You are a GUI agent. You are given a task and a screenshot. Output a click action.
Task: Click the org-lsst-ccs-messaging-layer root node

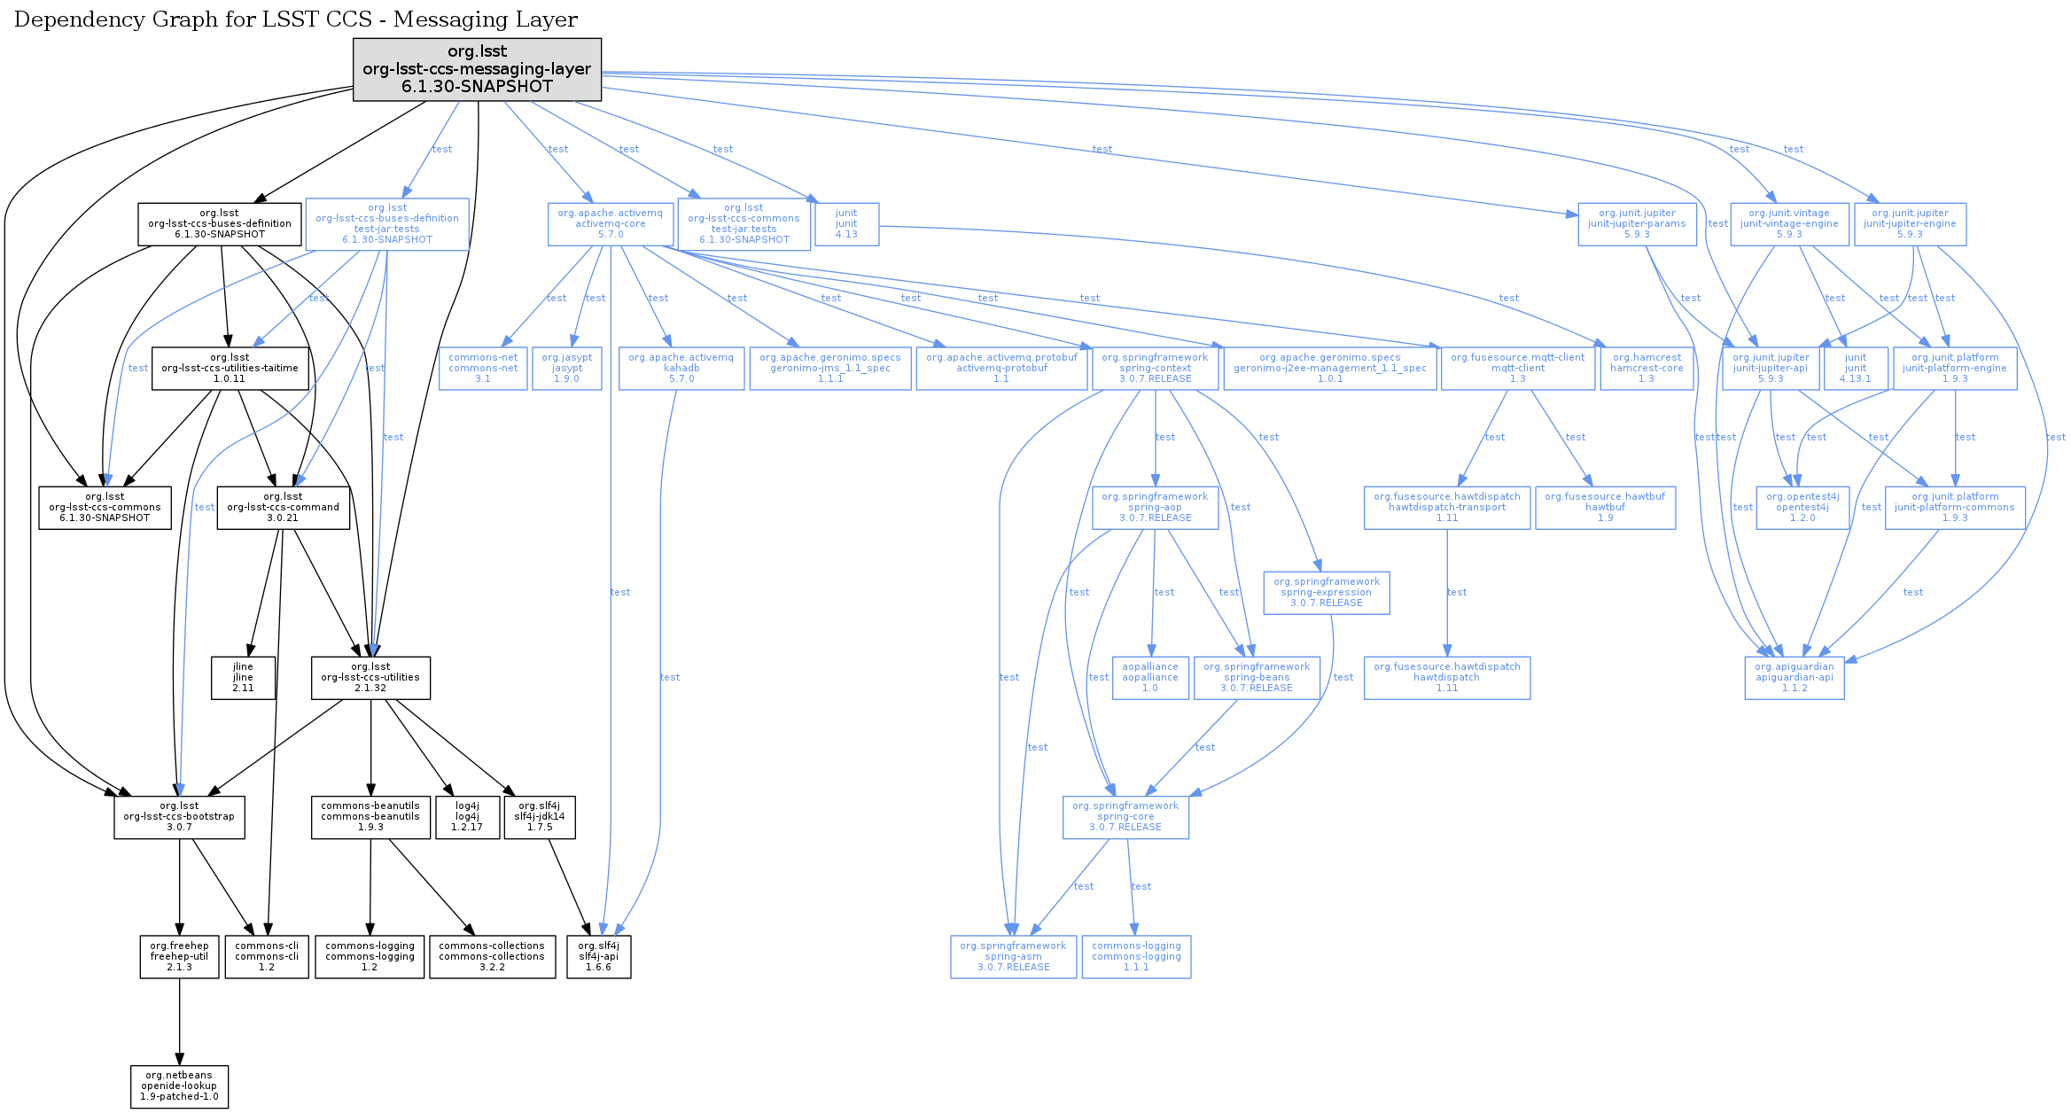click(x=477, y=69)
